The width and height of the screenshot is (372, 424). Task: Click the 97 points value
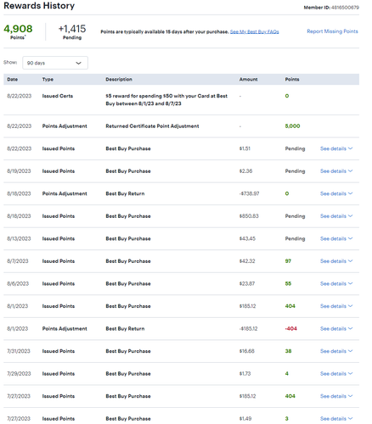pyautogui.click(x=288, y=261)
